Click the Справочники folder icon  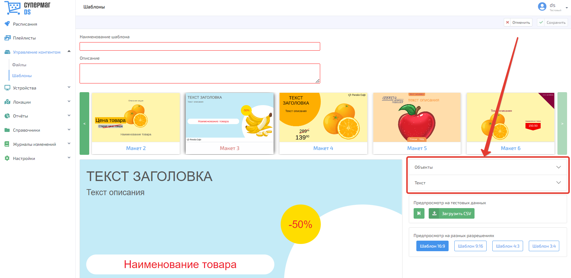(7, 130)
